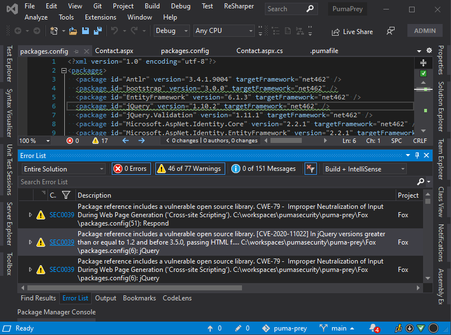Open SEC0039 link in CVE-2020-11022 row
The image size is (451, 335).
[62, 242]
